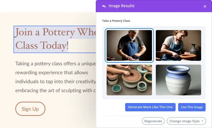Choose the woman shaping clay image
This screenshot has height=128, width=212.
[x=178, y=45]
